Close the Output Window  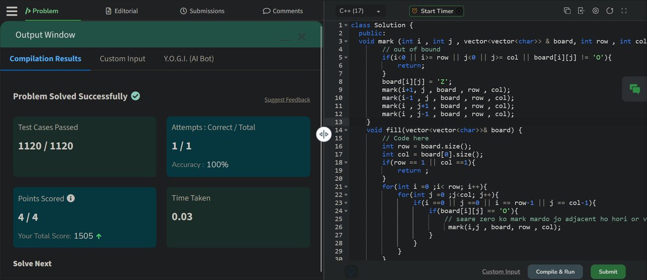pyautogui.click(x=302, y=37)
